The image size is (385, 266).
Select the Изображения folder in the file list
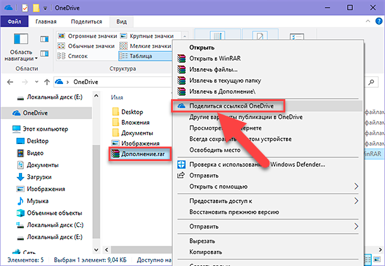coord(136,143)
